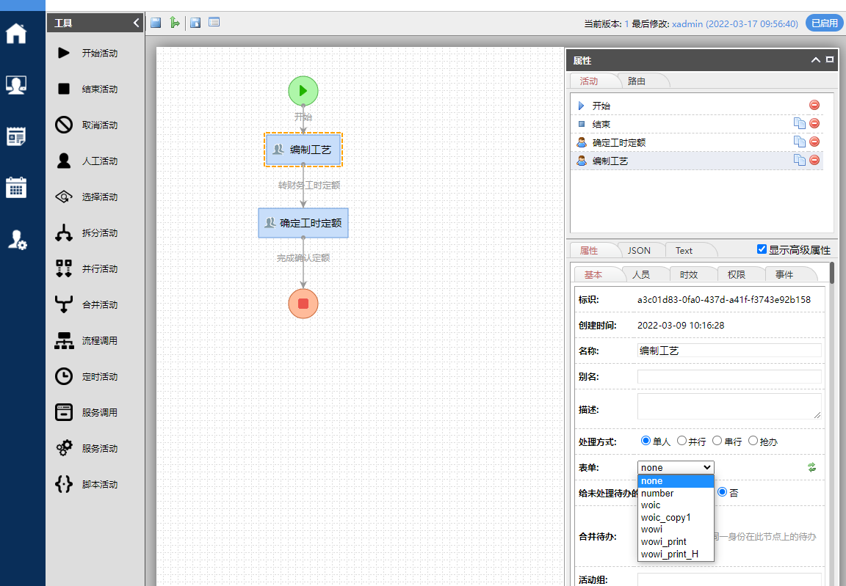Select the 服务活动 tool
846x586 pixels.
coord(87,449)
